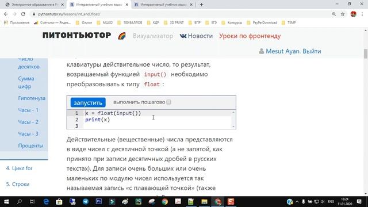Open the 'TEMP' bookmarks folder
This screenshot has height=207, width=368.
click(289, 22)
